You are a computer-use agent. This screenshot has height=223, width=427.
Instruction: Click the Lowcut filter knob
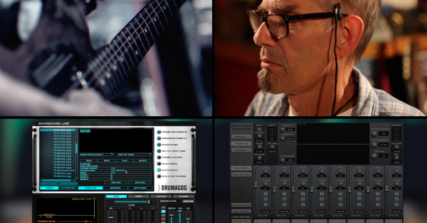[x=282, y=130]
